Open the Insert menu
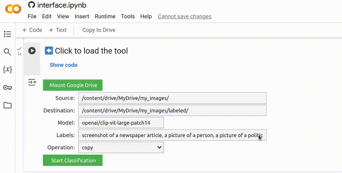Image resolution: width=342 pixels, height=173 pixels. click(x=82, y=16)
